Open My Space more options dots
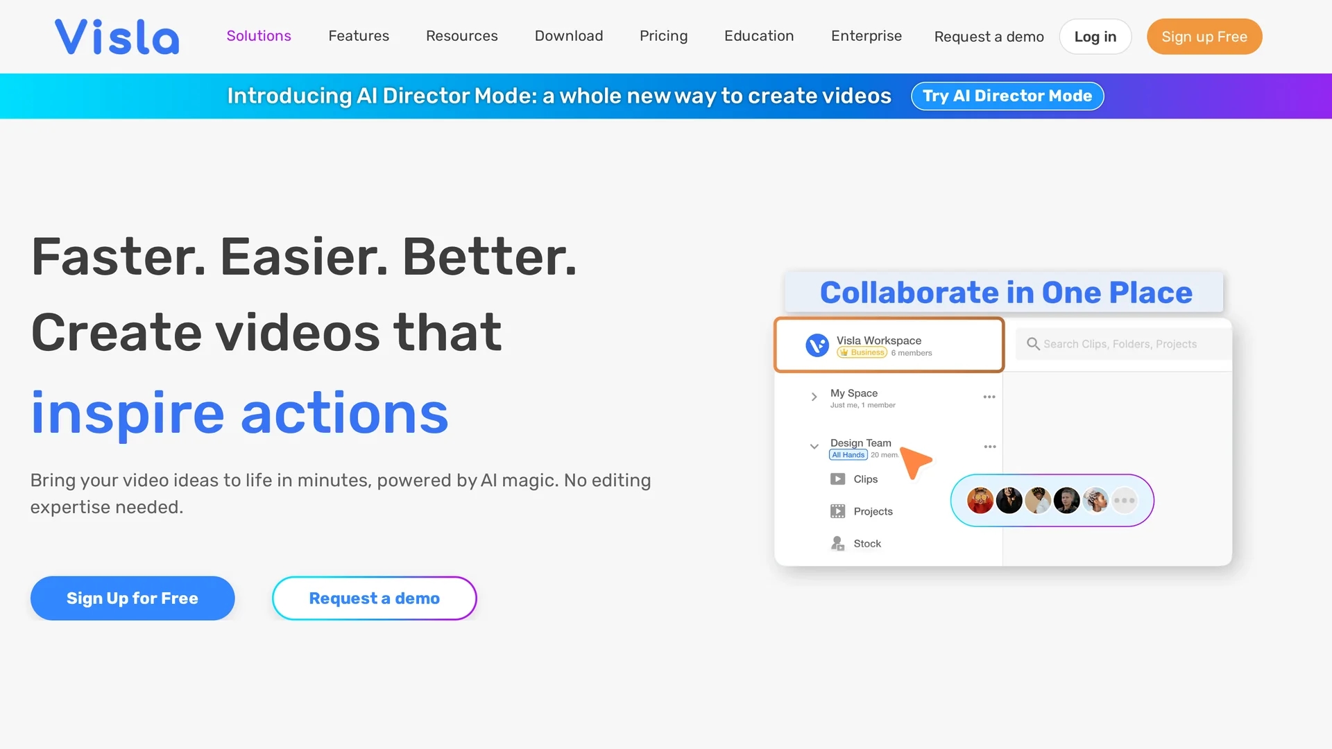1332x749 pixels. 989,397
